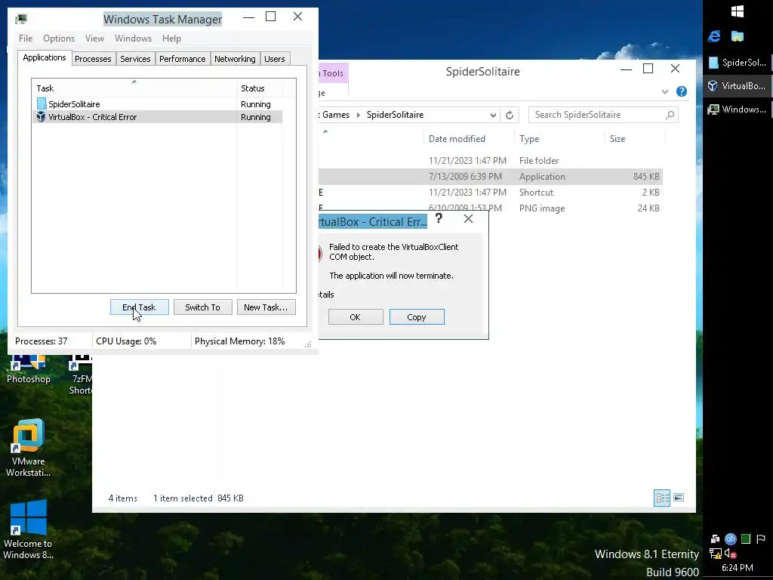Screen dimensions: 773x580
Task: Click the search magnifier icon in Explorer
Action: point(670,115)
